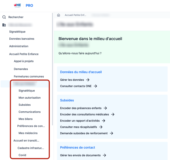Click the search magnifier icon
170x160 pixels.
click(x=4, y=17)
